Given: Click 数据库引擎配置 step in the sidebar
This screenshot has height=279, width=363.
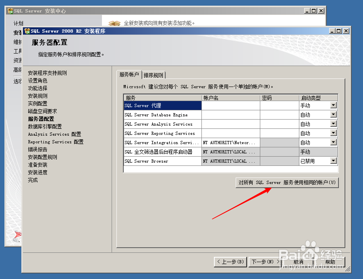Looking at the screenshot, I should pyautogui.click(x=45, y=126).
